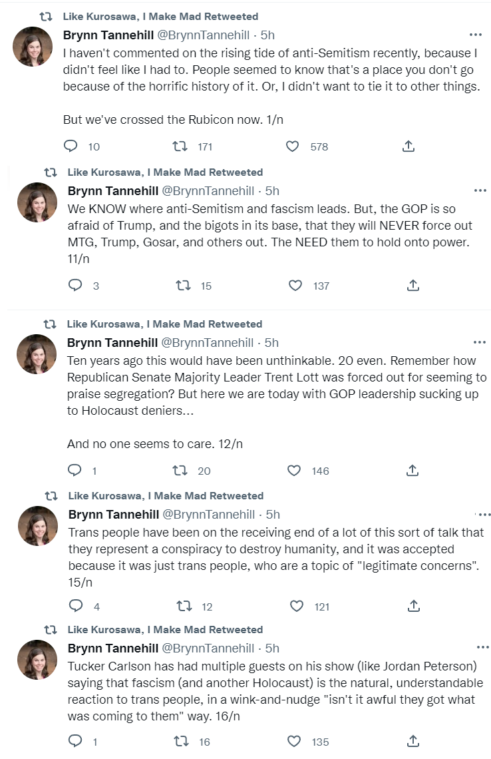Share the 12/n Trent Lott tweet

[412, 470]
